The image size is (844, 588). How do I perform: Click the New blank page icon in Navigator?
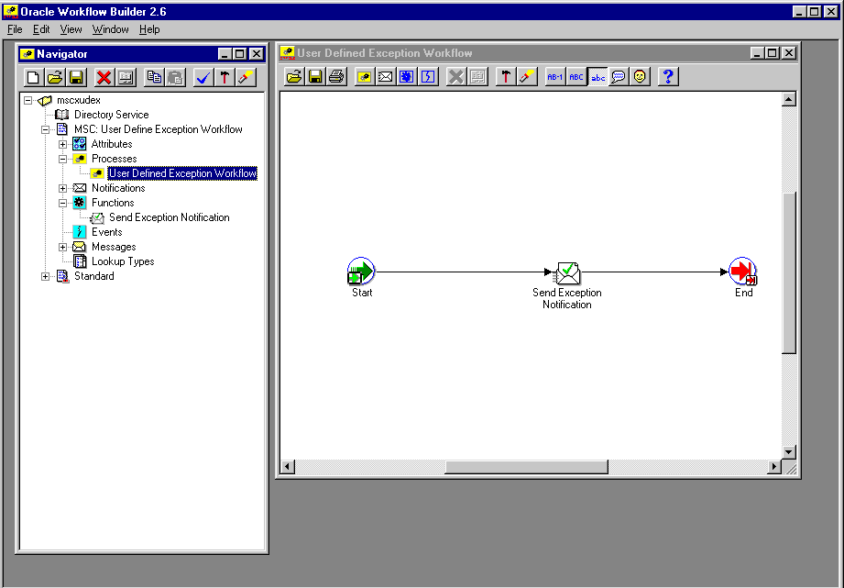pyautogui.click(x=33, y=77)
